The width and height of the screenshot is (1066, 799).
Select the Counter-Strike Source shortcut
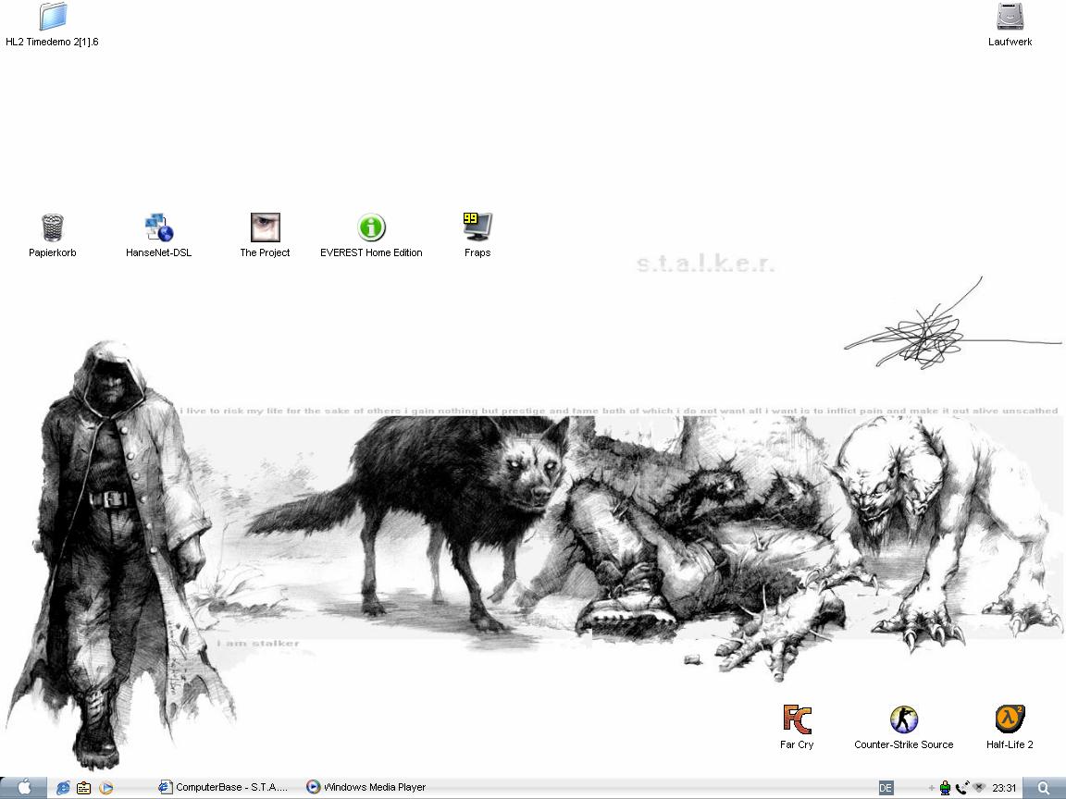903,727
